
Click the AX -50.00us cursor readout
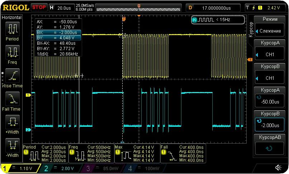point(57,22)
